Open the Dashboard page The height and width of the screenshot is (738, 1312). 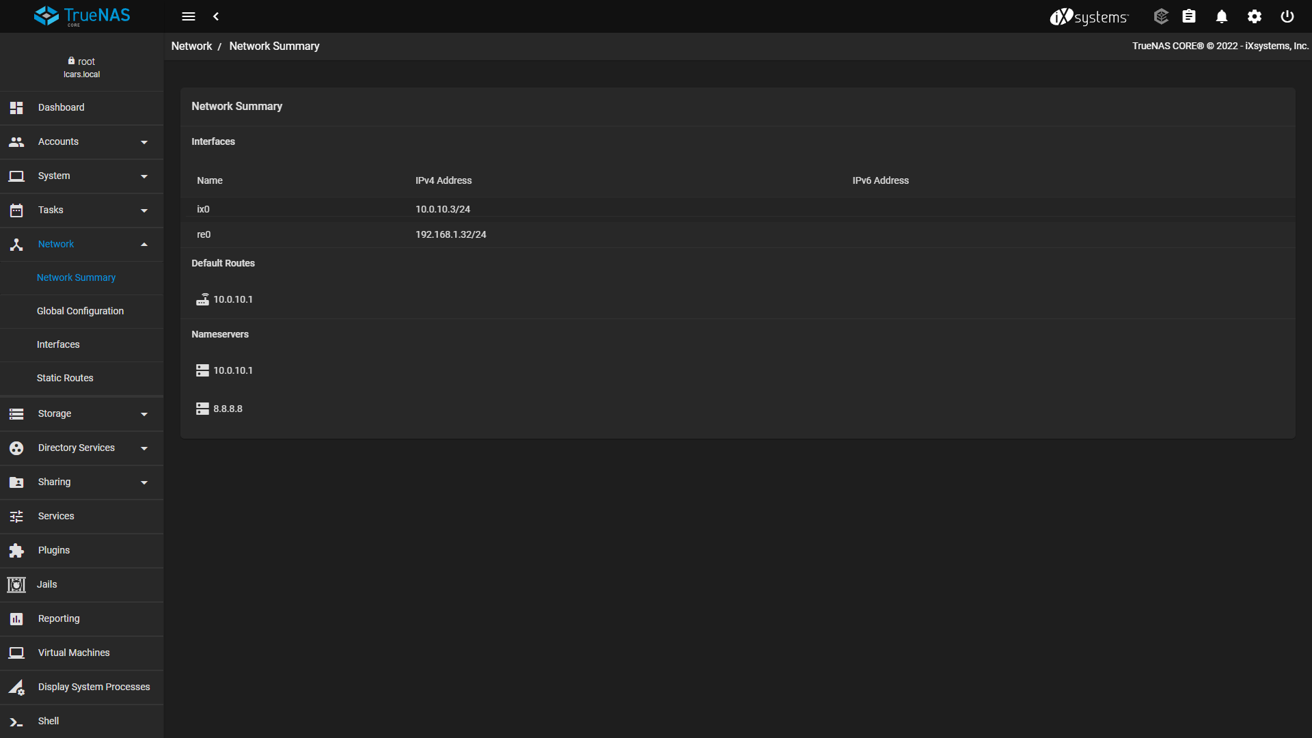[x=61, y=108]
